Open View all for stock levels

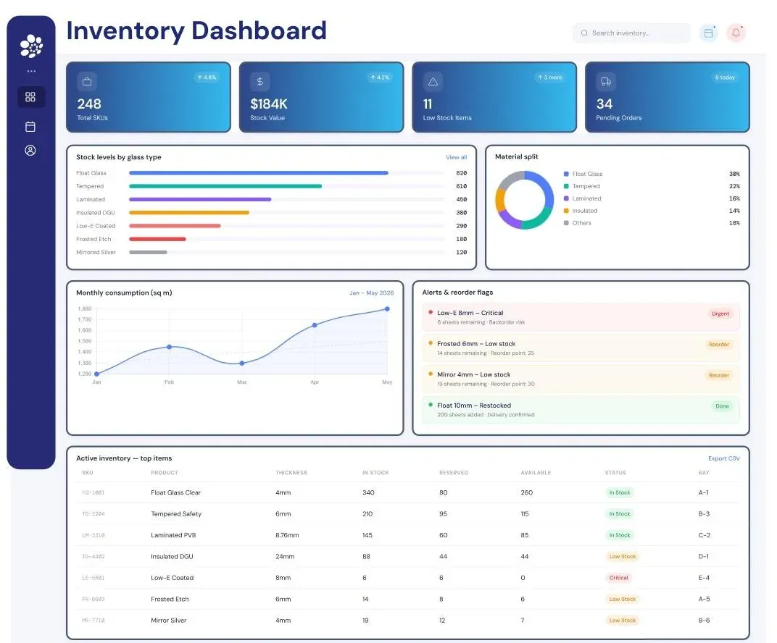[x=457, y=157]
